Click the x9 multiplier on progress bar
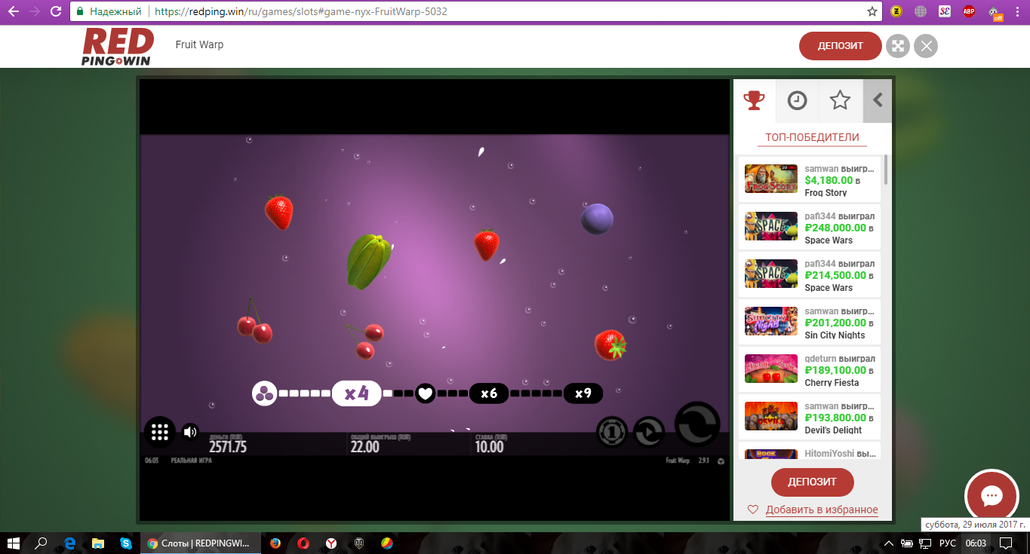1030x554 pixels. pos(583,393)
